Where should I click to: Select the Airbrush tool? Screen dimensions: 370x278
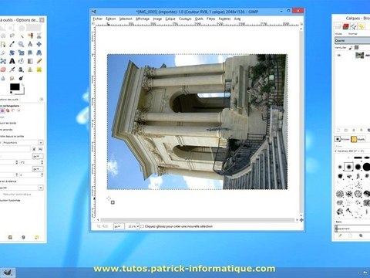pos(12,69)
